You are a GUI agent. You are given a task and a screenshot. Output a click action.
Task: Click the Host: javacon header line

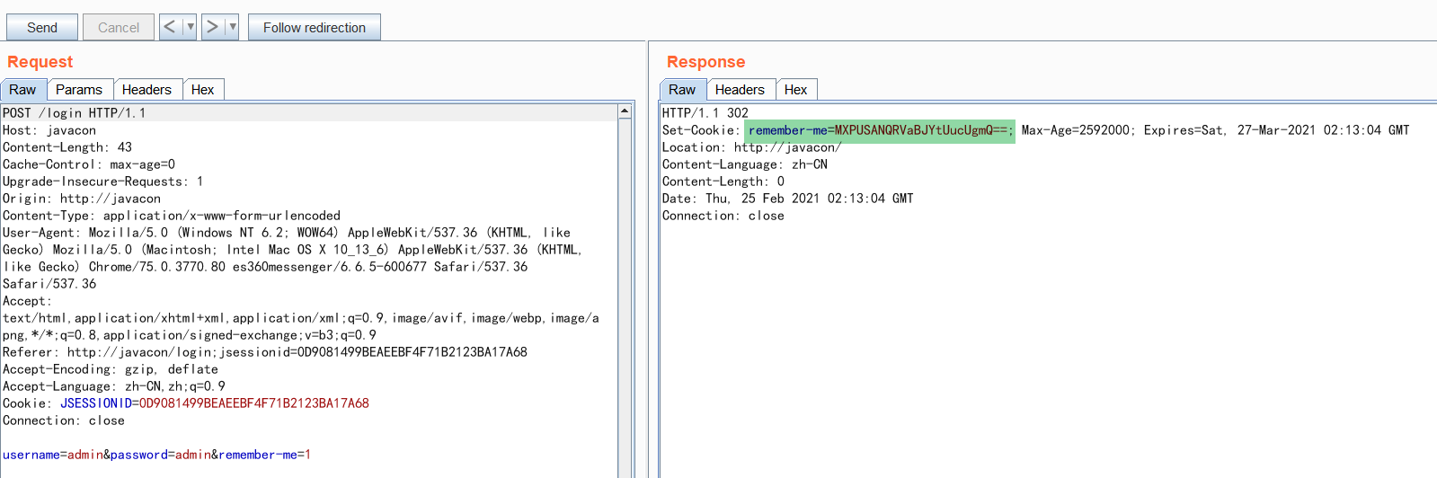click(49, 130)
